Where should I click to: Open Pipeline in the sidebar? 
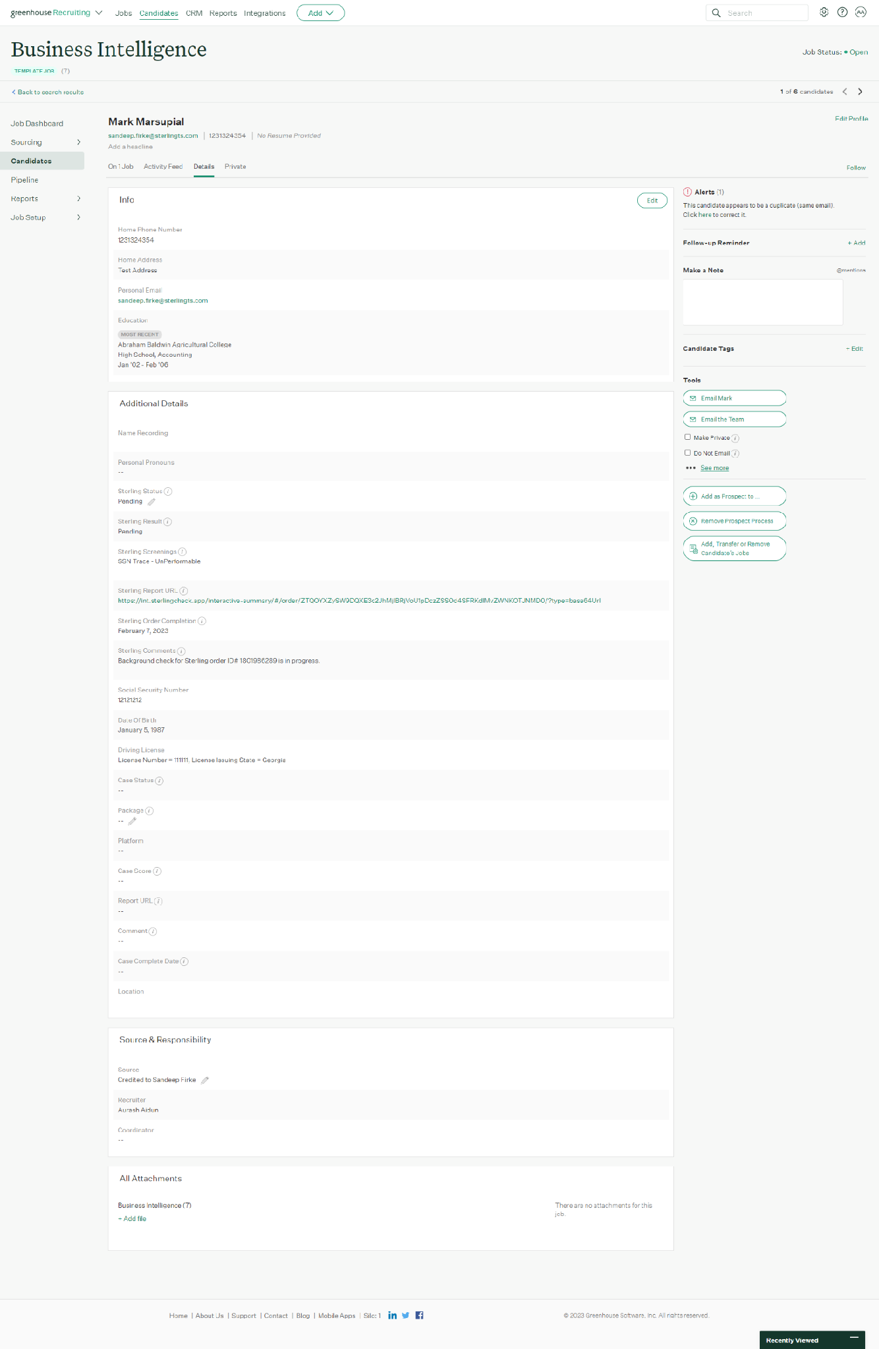(24, 180)
